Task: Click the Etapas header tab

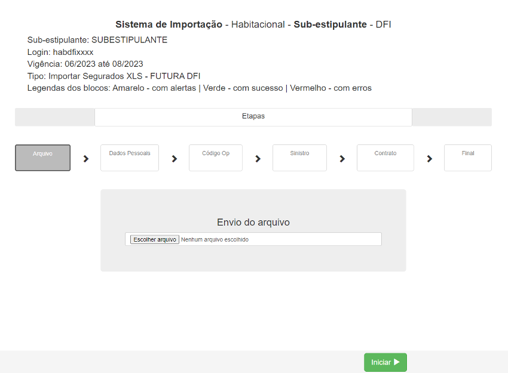Action: (x=253, y=116)
